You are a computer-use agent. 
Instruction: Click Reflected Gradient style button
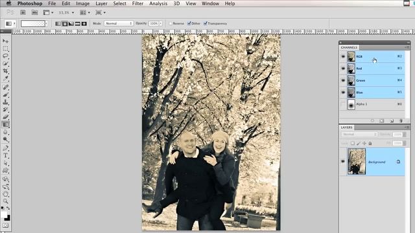coord(77,23)
